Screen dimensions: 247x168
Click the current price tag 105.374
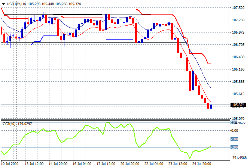pos(238,105)
